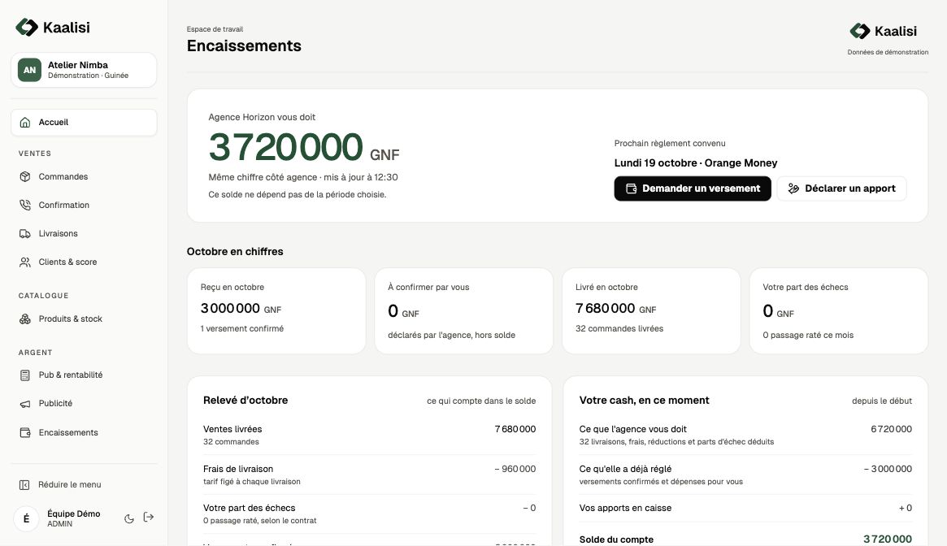Click the wallet icon in Demander un versement

(x=631, y=188)
